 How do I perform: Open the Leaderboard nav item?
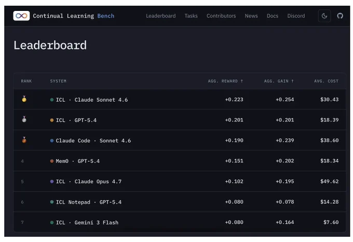coord(161,16)
